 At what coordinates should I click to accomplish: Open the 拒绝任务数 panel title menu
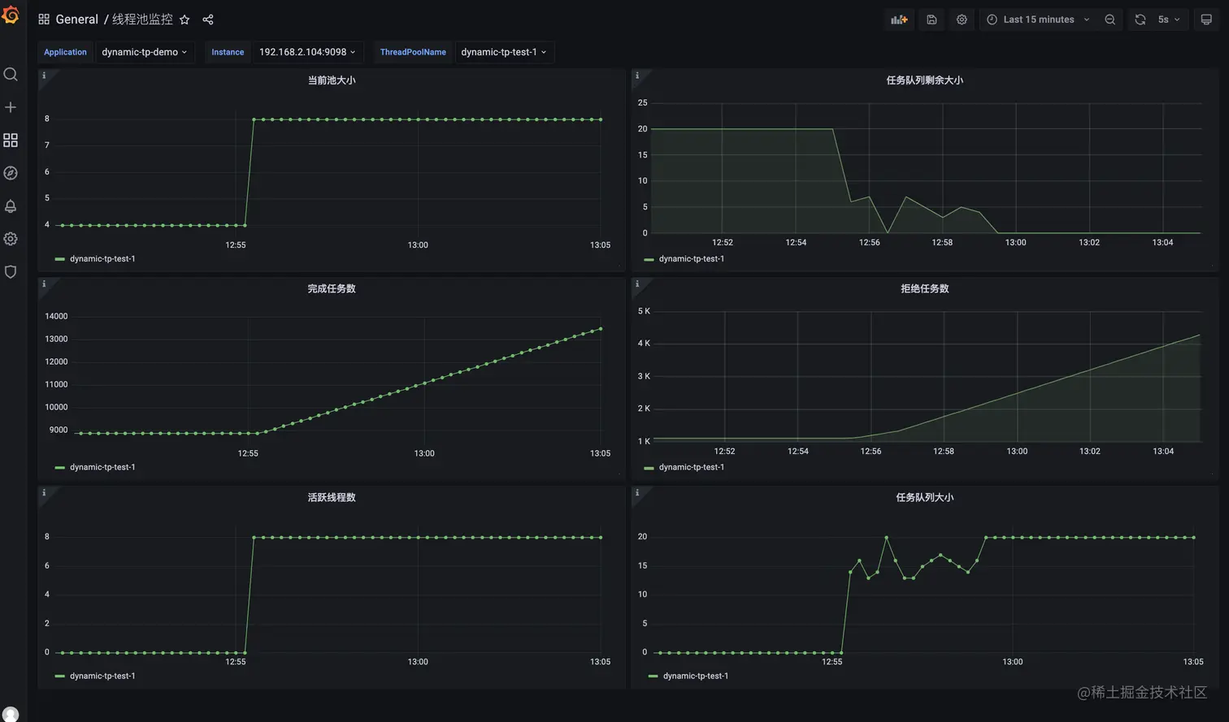click(925, 289)
